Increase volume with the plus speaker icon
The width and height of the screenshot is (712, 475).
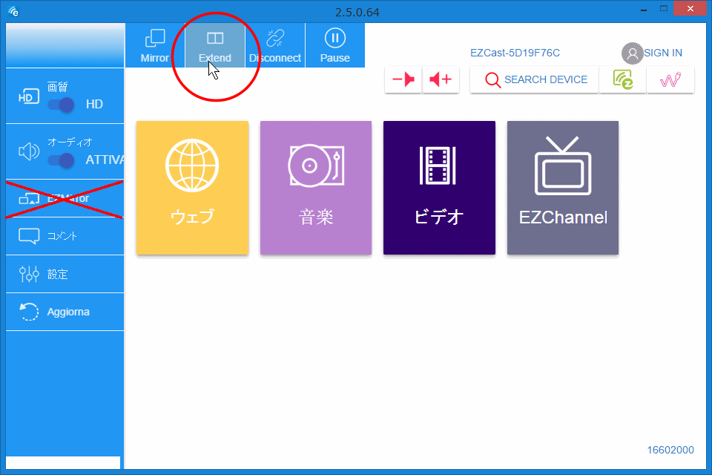point(441,80)
